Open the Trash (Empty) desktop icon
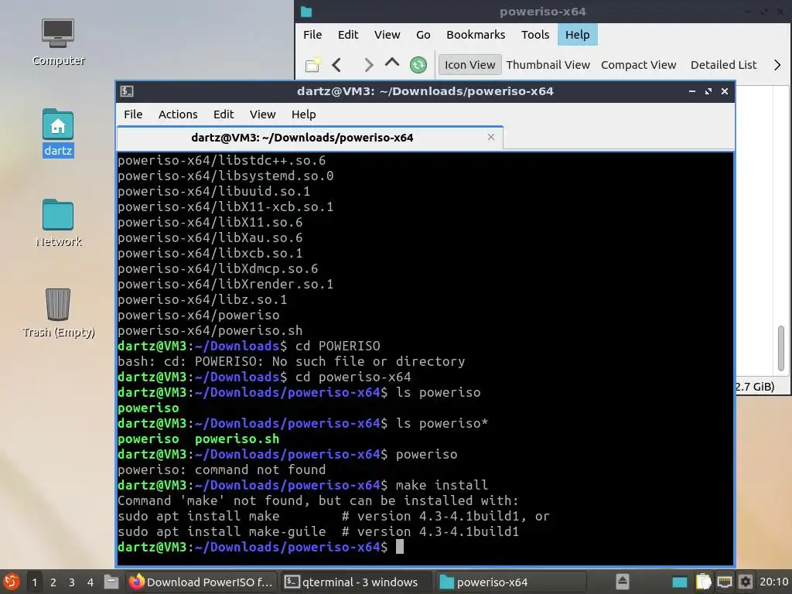This screenshot has width=792, height=594. (x=58, y=312)
